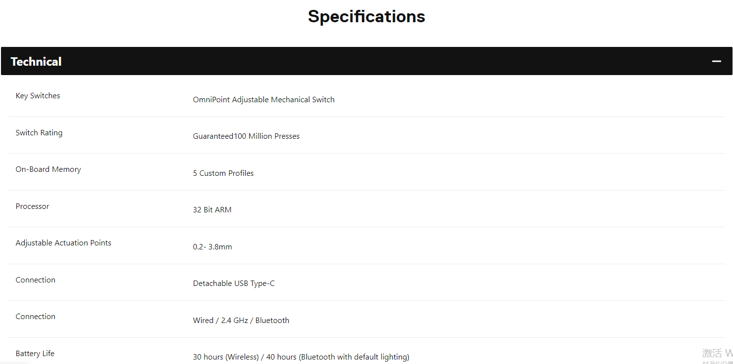733x364 pixels.
Task: Select the Key Switches label
Action: click(38, 96)
